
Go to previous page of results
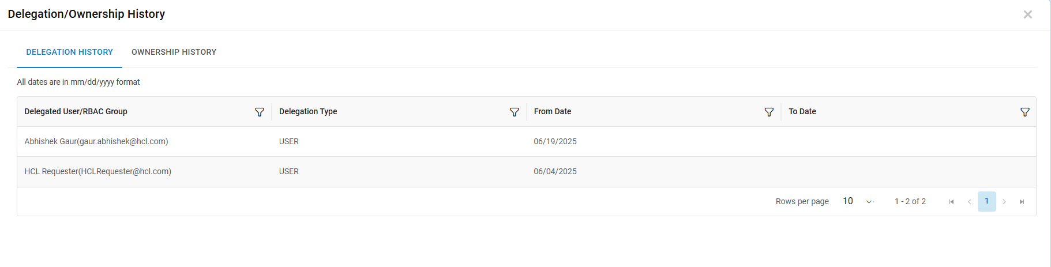point(969,202)
